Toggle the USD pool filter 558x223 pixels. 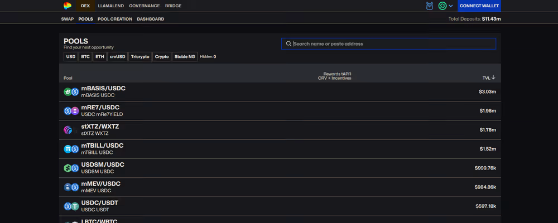pyautogui.click(x=71, y=57)
